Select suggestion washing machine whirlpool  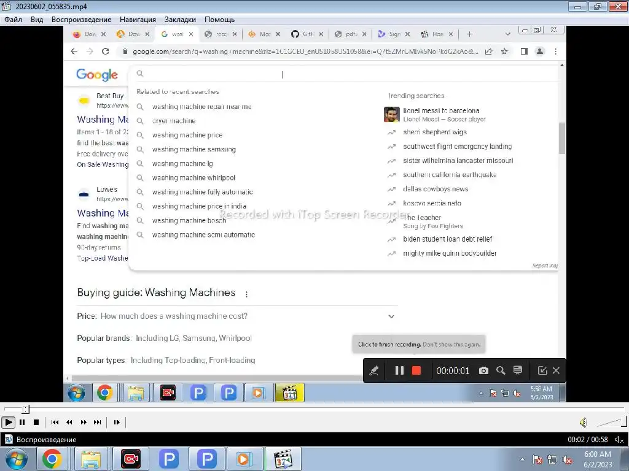[x=193, y=177]
